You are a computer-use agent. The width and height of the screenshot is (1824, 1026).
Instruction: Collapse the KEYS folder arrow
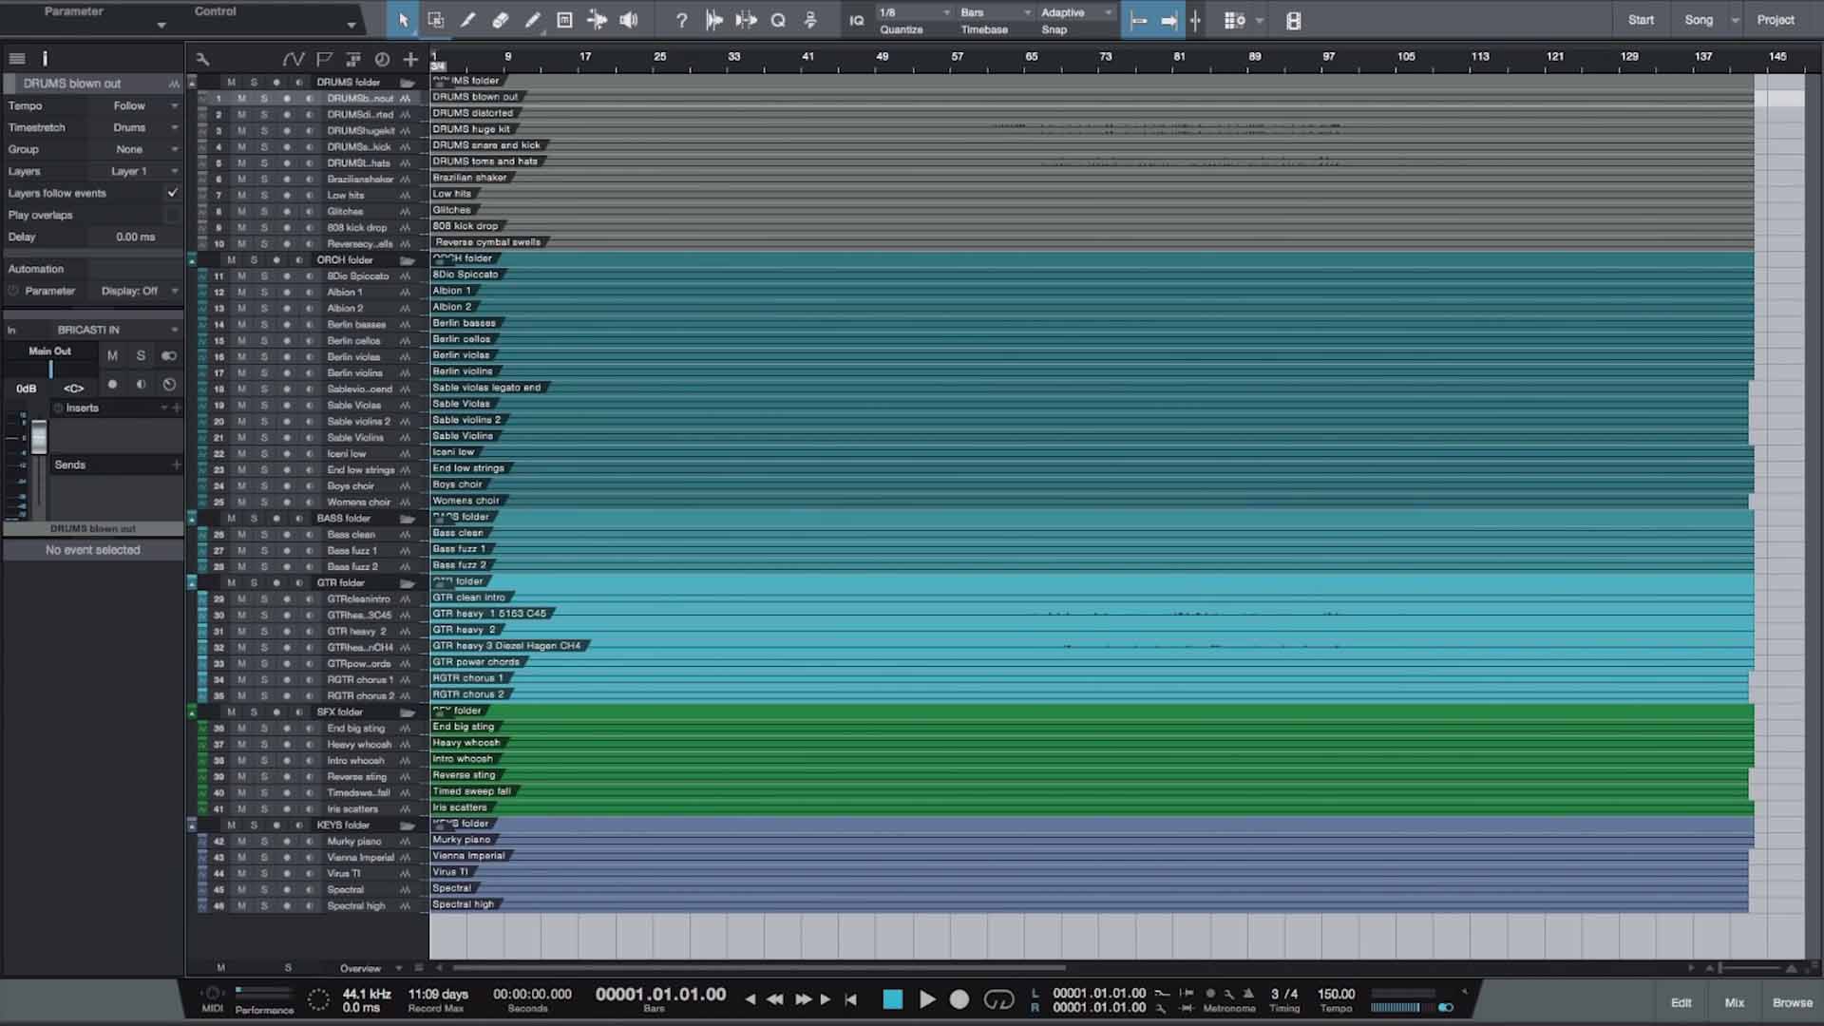tap(192, 825)
